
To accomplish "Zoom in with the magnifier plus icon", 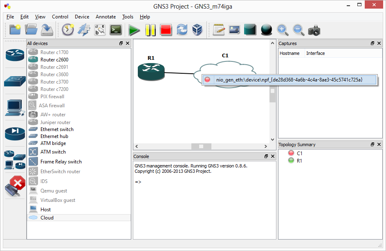I will [x=283, y=30].
